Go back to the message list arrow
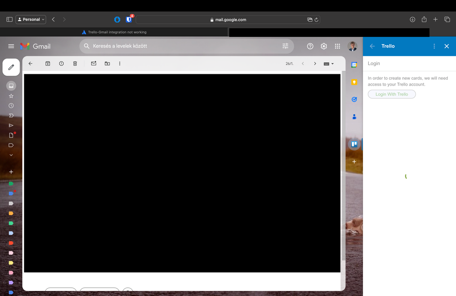Screen dimensions: 456x296 coord(31,64)
